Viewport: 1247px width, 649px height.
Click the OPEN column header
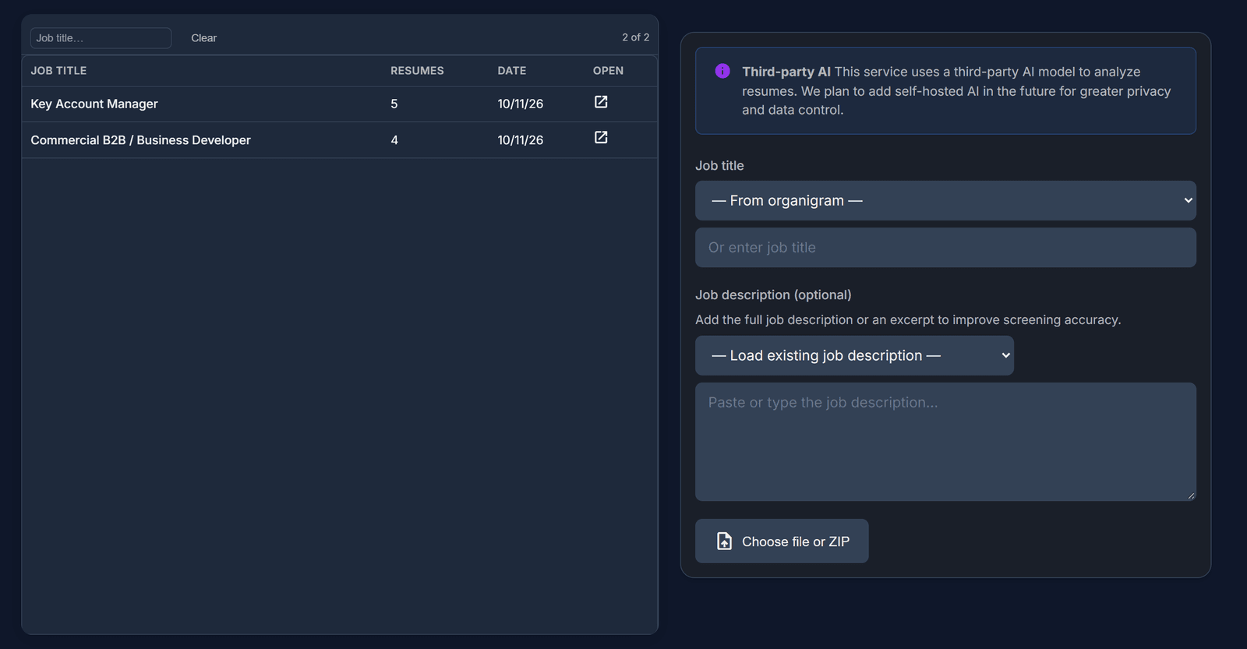[x=608, y=70]
